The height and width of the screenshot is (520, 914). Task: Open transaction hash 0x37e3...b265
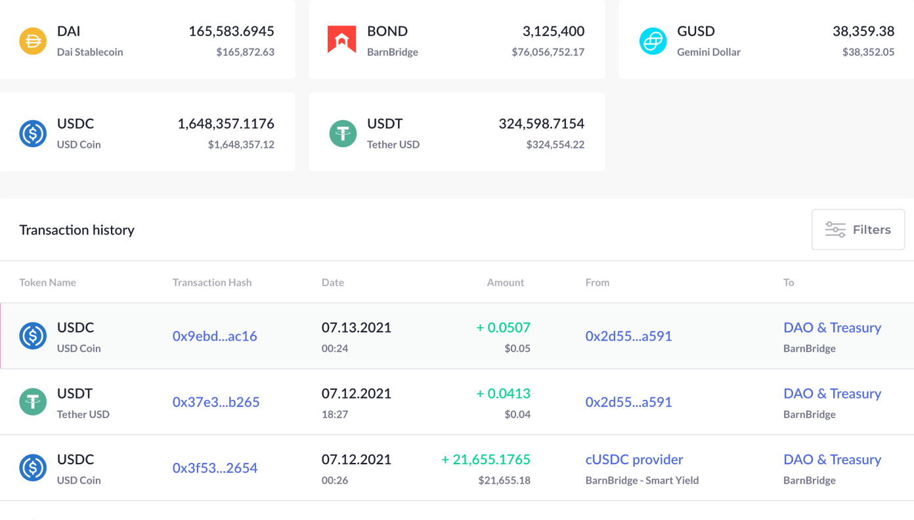pyautogui.click(x=216, y=402)
